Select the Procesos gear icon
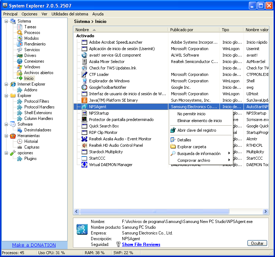 pos(20,33)
